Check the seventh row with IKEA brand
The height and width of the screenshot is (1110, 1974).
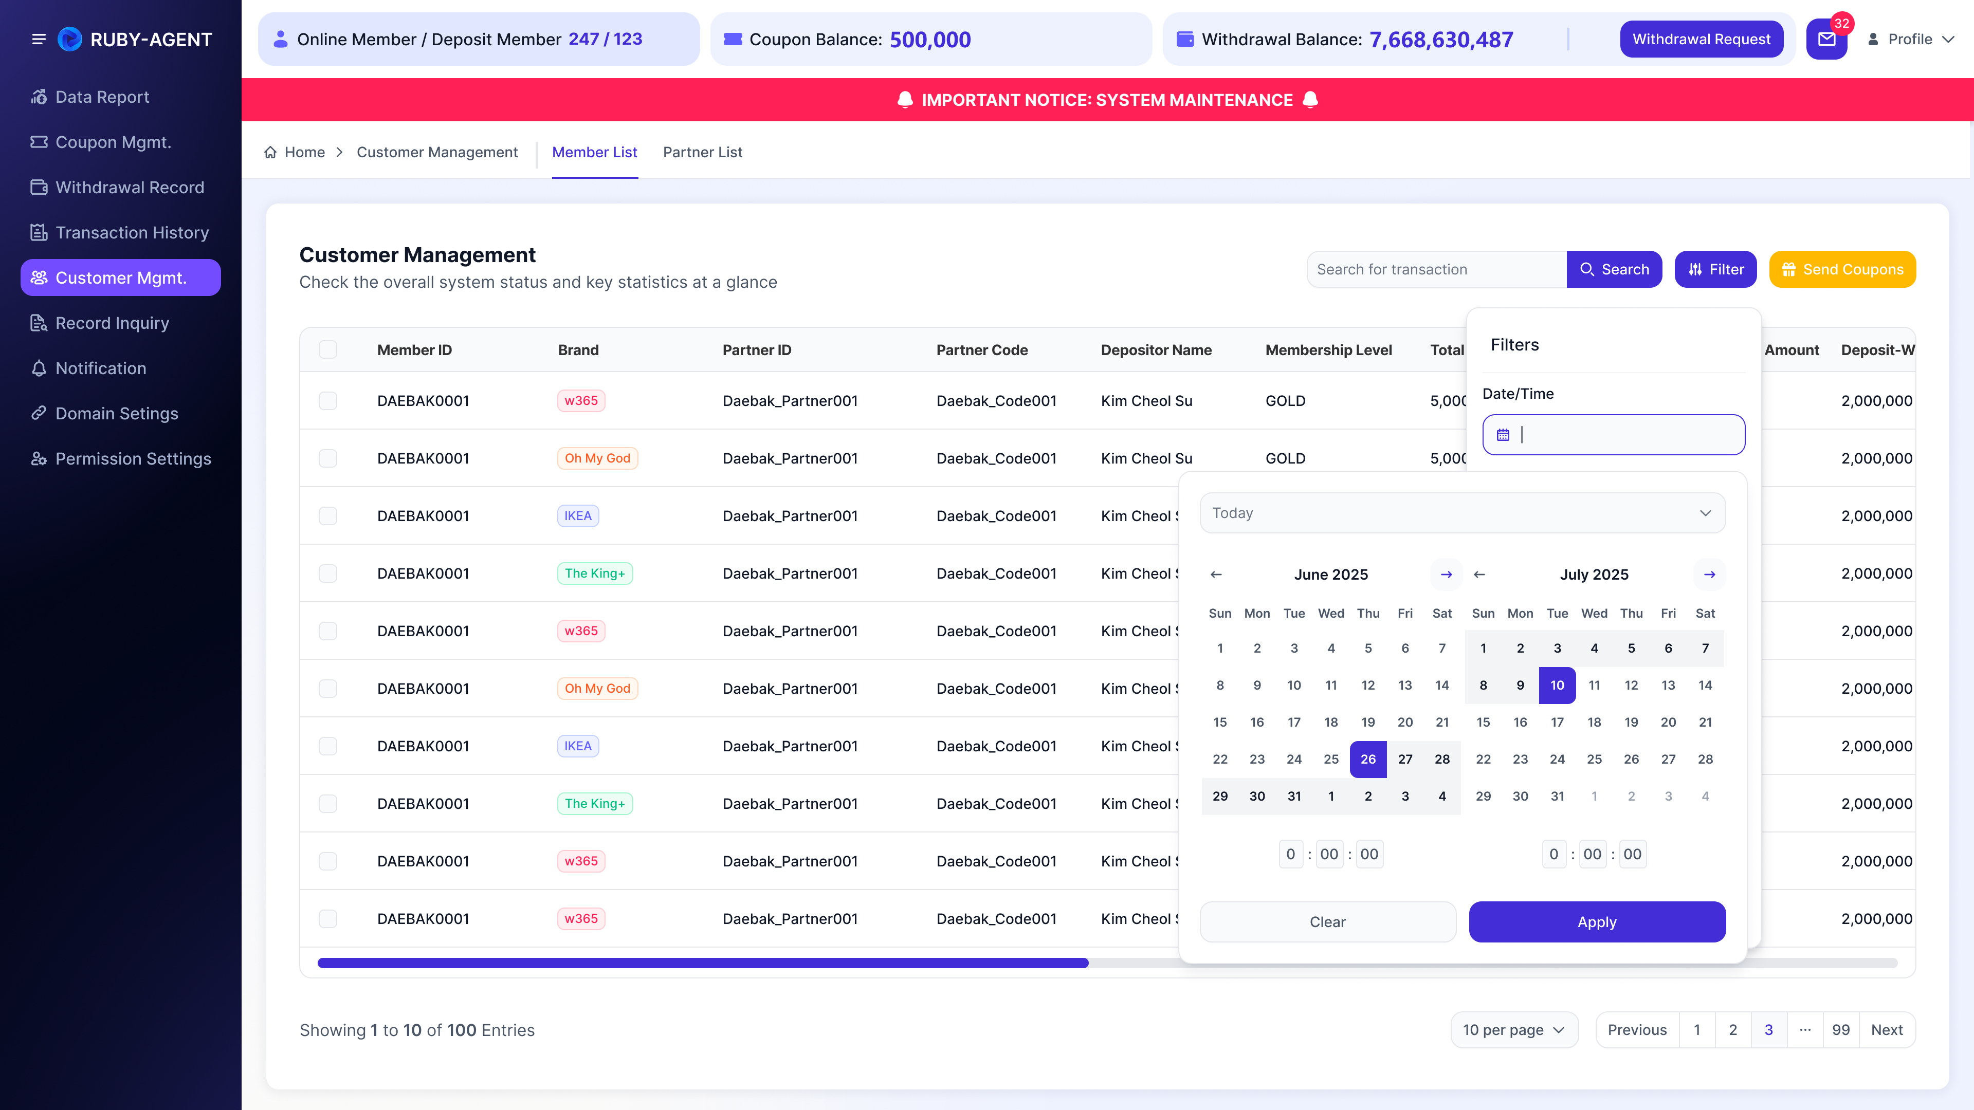pyautogui.click(x=328, y=745)
